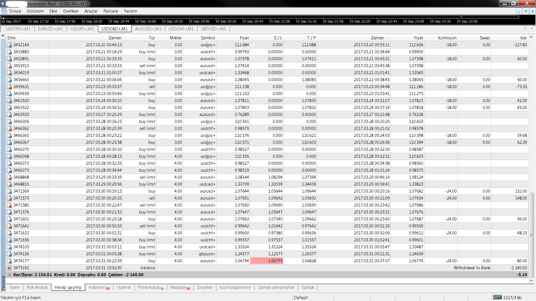This screenshot has height=301, width=536.
Task: Switch to the AUDUSD+,M1 chart tab
Action: click(x=148, y=29)
